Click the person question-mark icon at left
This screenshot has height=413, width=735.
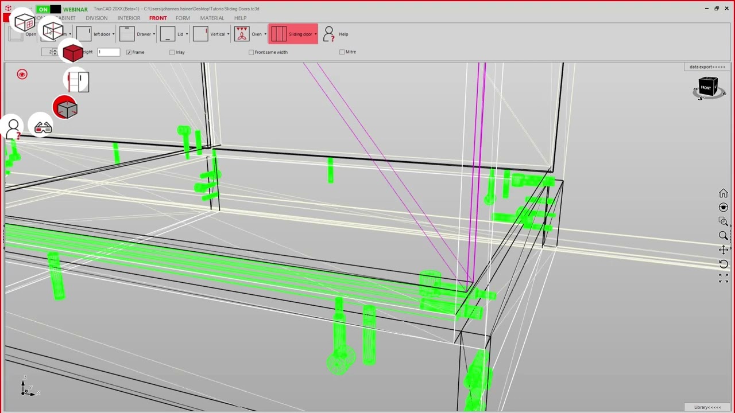tap(14, 128)
